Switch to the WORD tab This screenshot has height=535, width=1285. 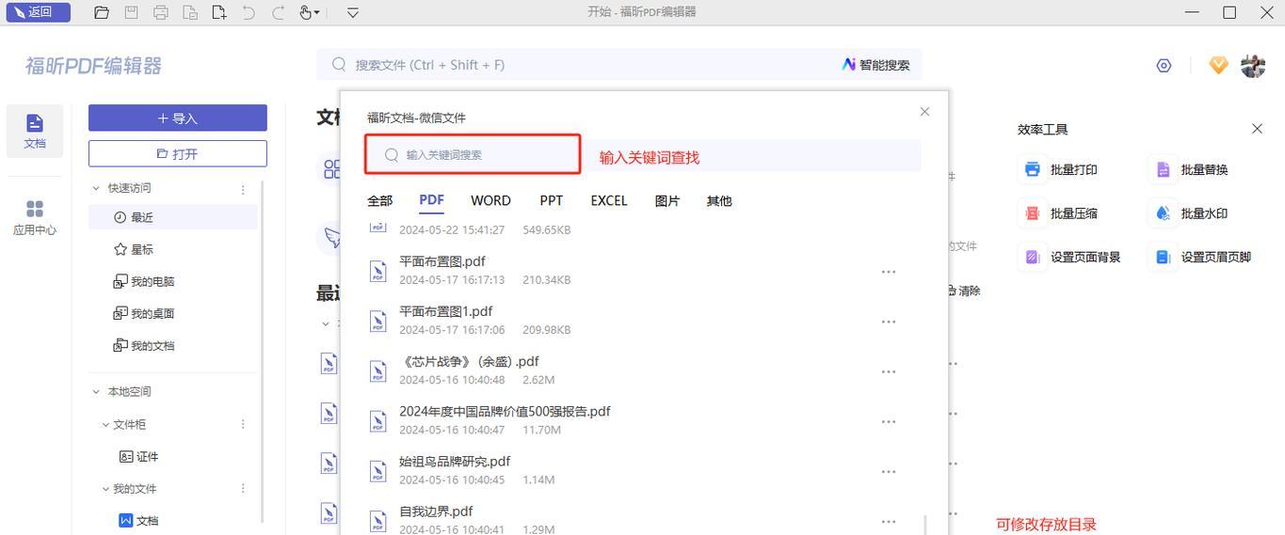pos(490,200)
